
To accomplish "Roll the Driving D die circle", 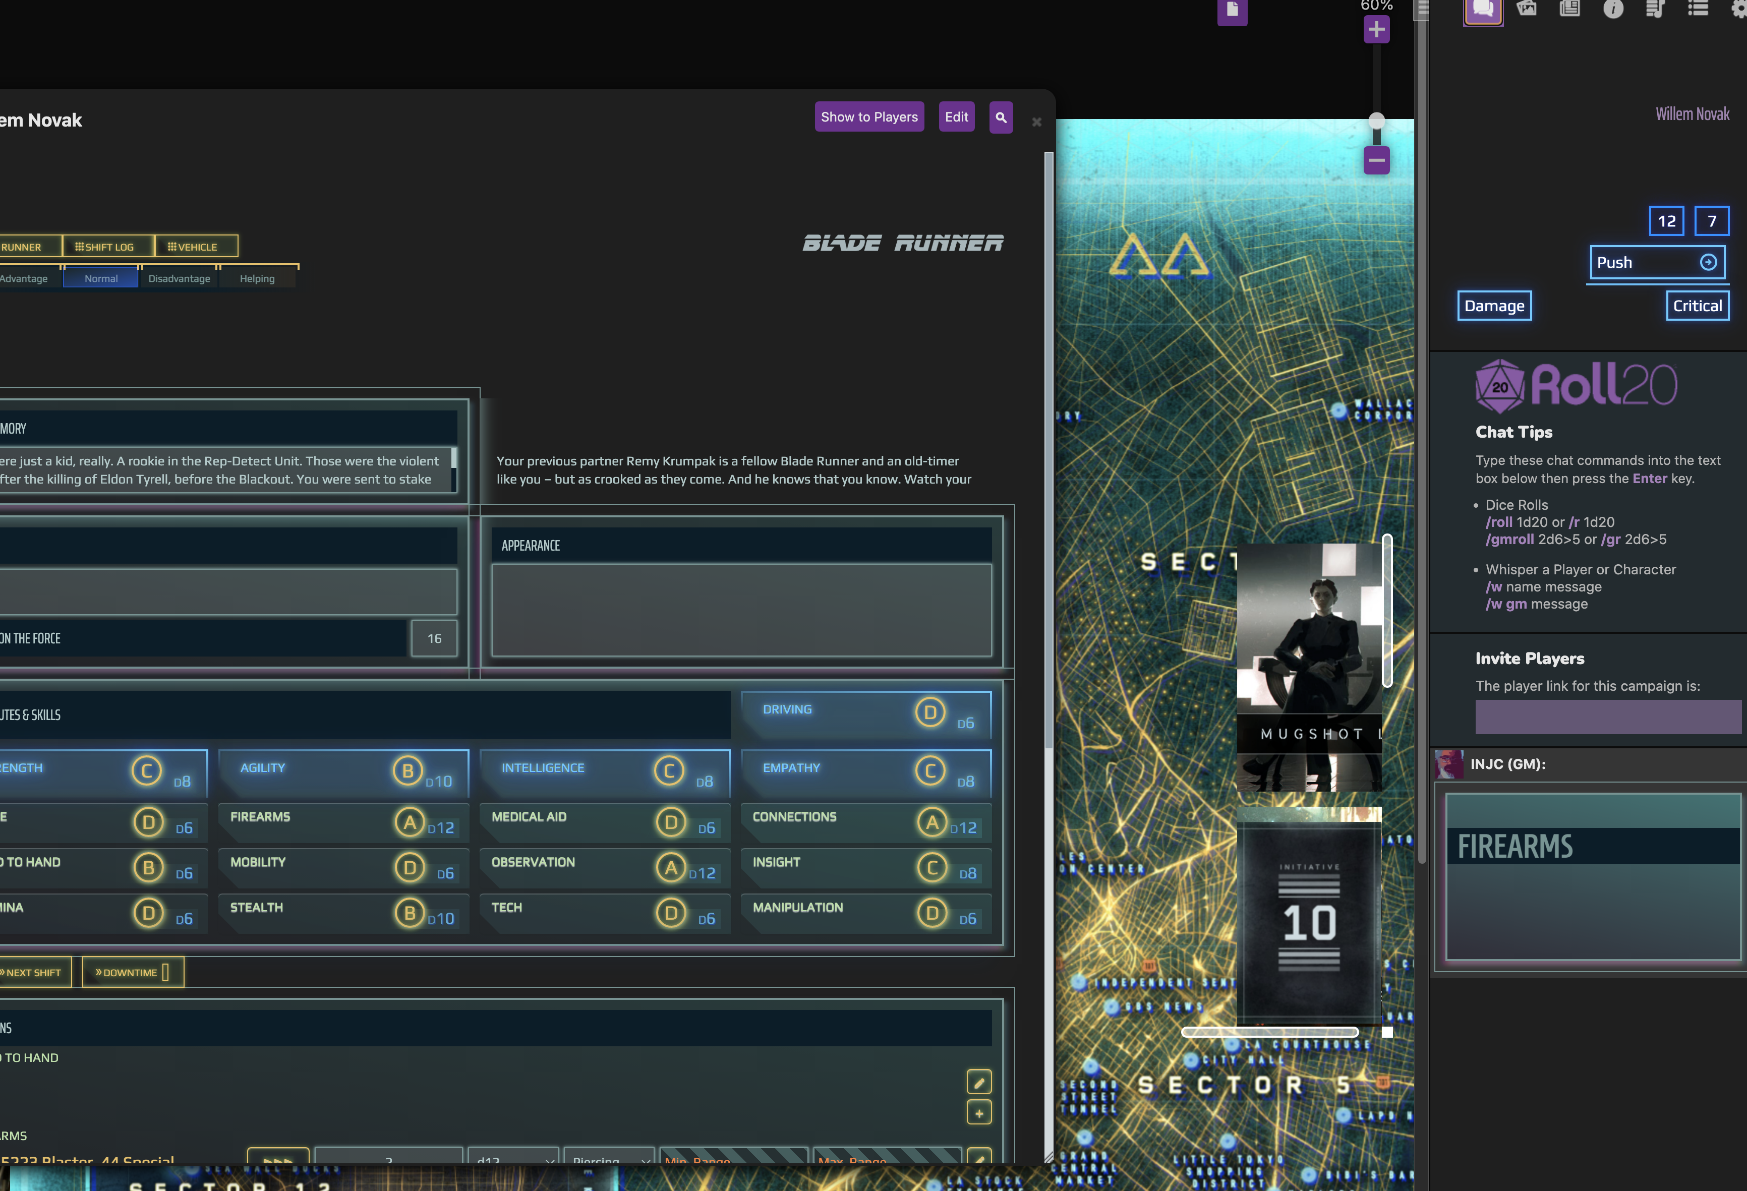I will click(x=930, y=712).
